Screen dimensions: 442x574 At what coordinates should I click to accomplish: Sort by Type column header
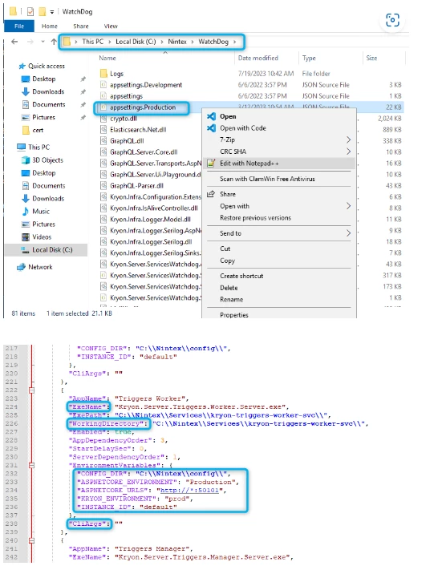point(309,58)
